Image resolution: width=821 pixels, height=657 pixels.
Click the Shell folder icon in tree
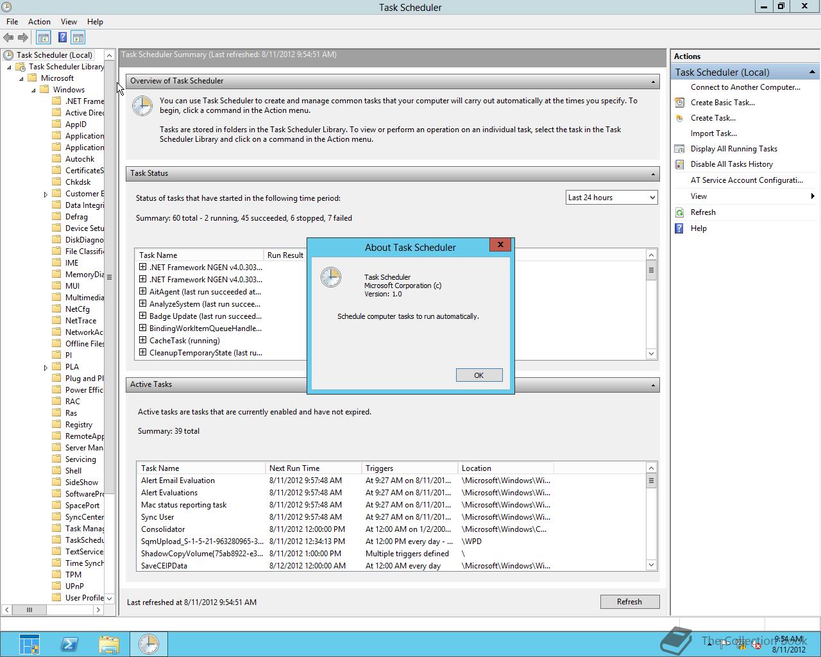point(57,471)
